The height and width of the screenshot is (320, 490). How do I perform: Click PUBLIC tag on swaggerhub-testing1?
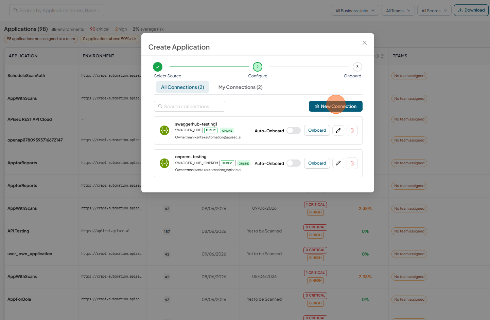pos(211,130)
